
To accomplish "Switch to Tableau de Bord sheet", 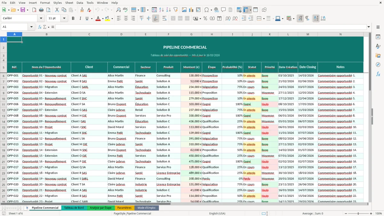I will pyautogui.click(x=74, y=208).
